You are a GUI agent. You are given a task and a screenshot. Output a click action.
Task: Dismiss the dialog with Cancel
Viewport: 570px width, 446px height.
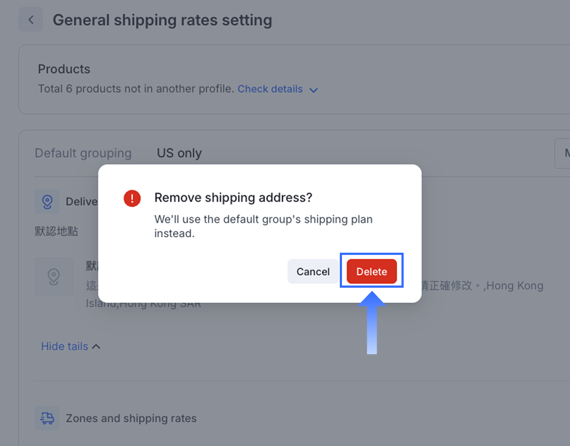coord(313,271)
